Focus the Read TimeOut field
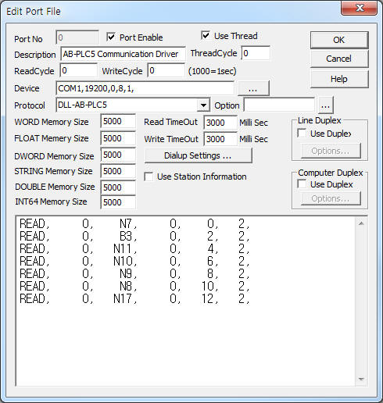 (x=220, y=123)
